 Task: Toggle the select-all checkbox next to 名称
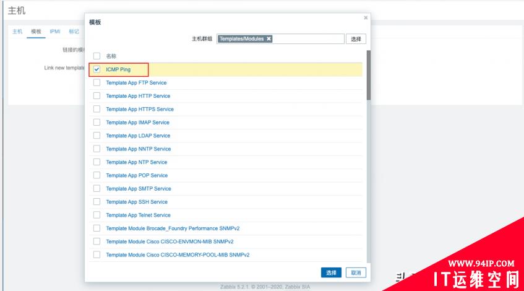97,56
